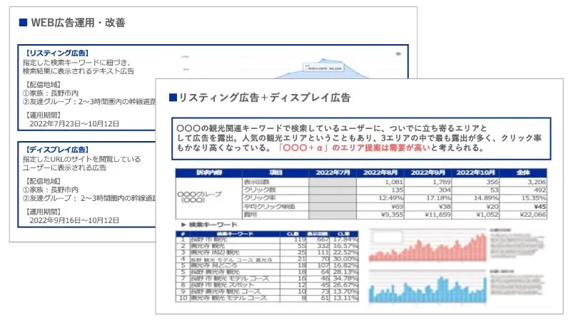Click the value 1,081
The height and width of the screenshot is (320, 571).
click(394, 182)
